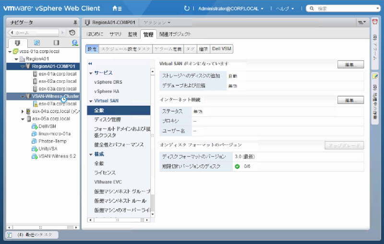Open navigation history clock icon
The image size is (384, 244).
coord(72,33)
